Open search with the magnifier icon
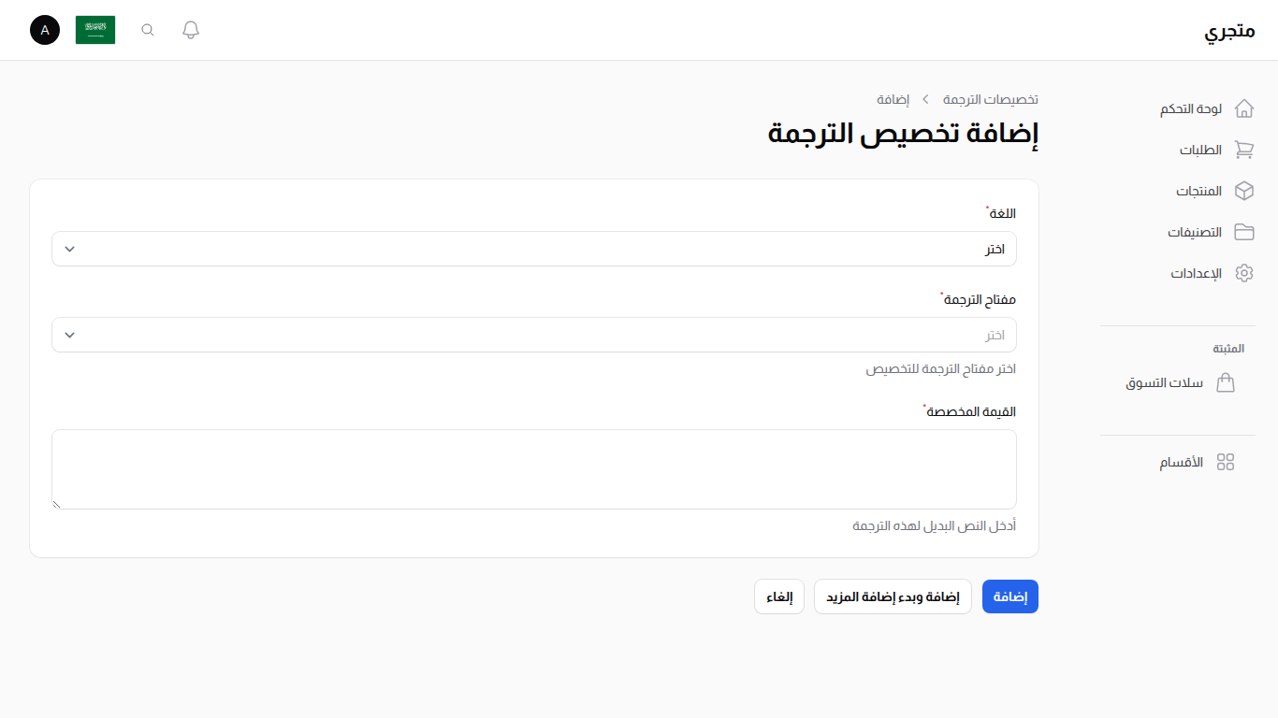1278x718 pixels. [147, 29]
